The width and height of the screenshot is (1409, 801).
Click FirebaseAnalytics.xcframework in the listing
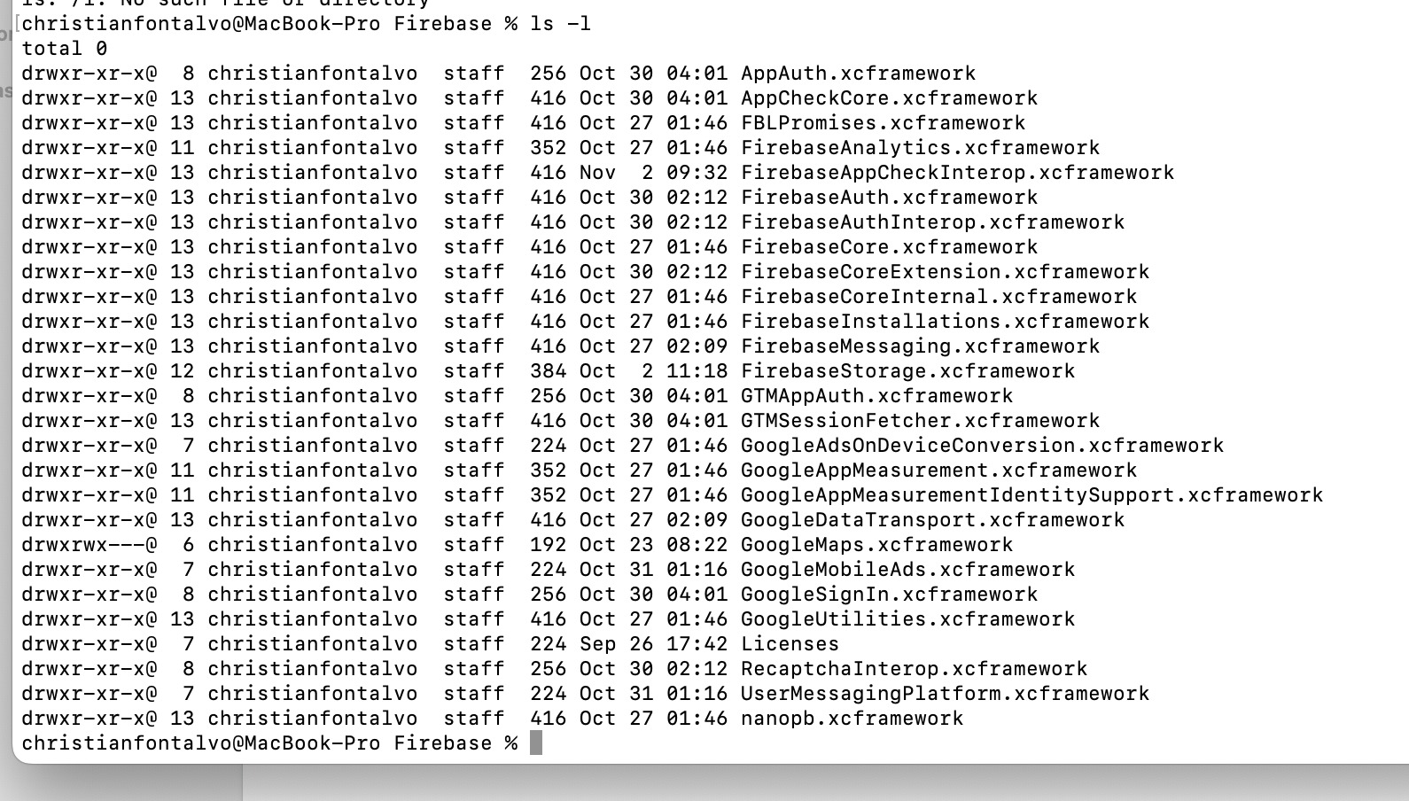pyautogui.click(x=920, y=148)
